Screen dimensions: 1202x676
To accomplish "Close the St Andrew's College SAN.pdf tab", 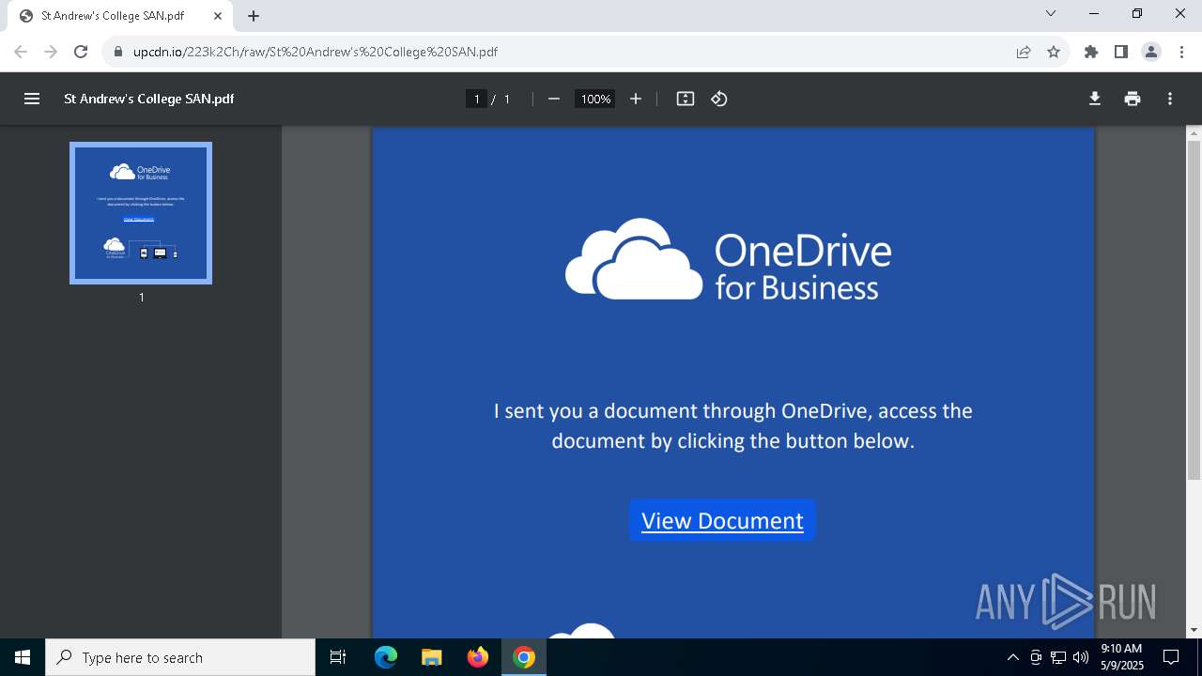I will [x=218, y=16].
